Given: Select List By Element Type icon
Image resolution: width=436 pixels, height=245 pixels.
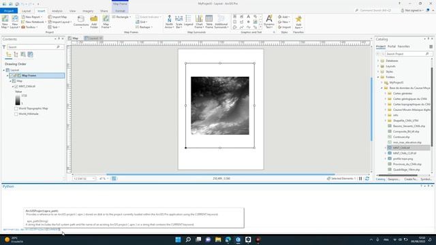Looking at the screenshot, I should tap(16, 54).
